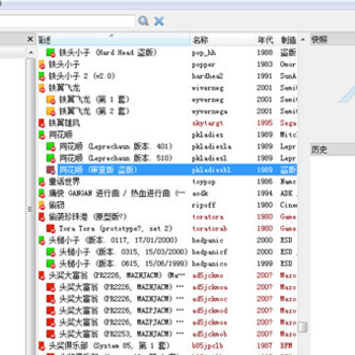
Task: Click the game list scrollbar thumb
Action: 303,327
